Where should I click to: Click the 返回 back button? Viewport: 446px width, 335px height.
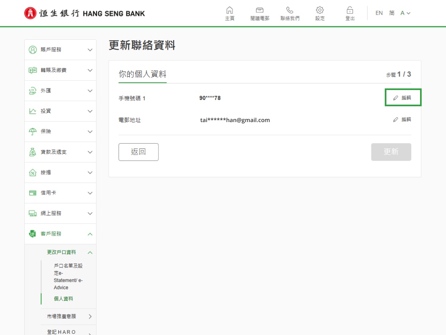pyautogui.click(x=138, y=152)
